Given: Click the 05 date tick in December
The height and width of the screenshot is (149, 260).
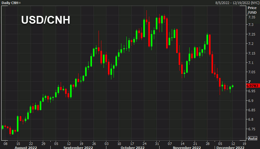Looking at the screenshot, I should (x=220, y=144).
